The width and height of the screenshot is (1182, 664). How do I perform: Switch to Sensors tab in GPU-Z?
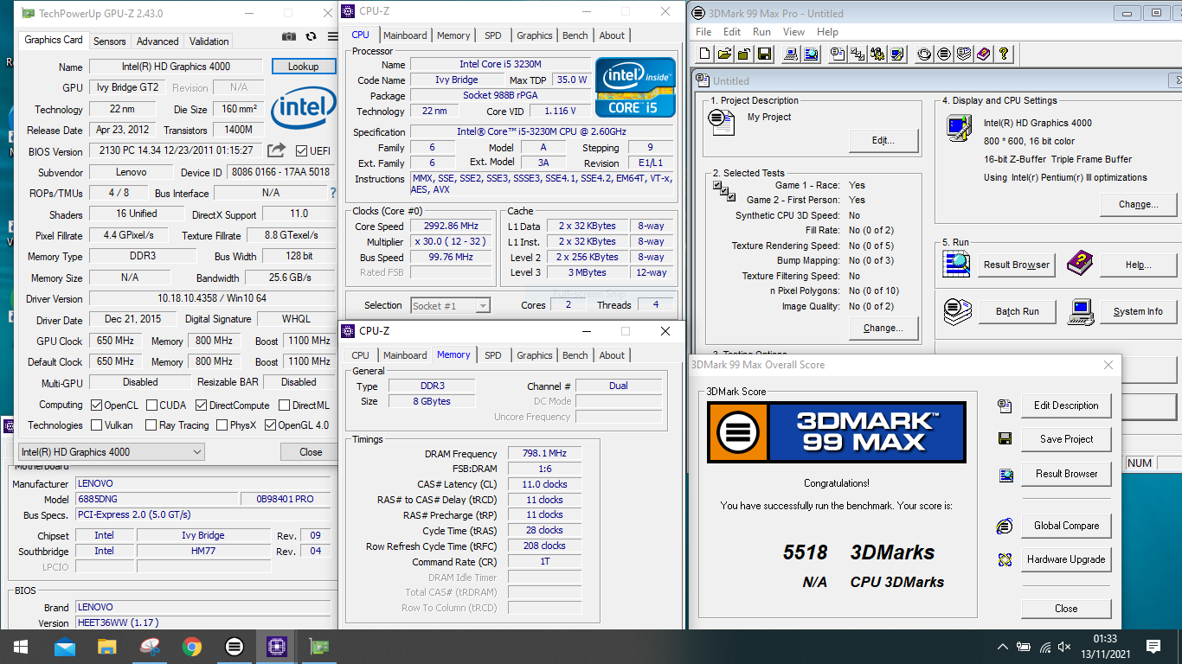pyautogui.click(x=110, y=41)
